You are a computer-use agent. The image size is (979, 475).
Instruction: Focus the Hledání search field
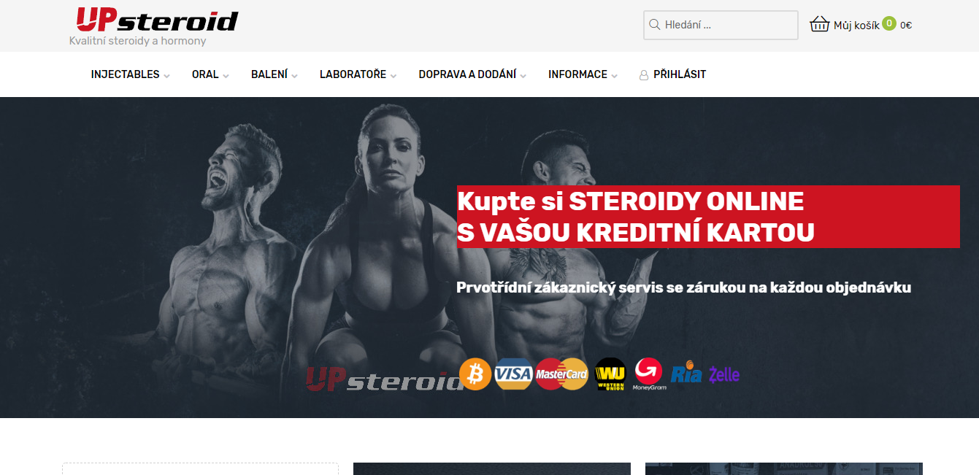(x=721, y=25)
